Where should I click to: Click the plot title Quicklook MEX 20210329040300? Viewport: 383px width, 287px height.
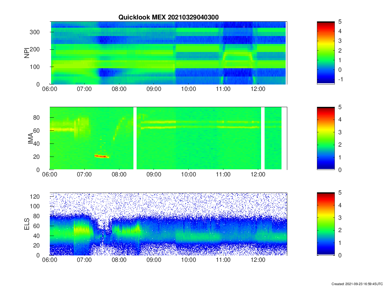[x=169, y=17]
